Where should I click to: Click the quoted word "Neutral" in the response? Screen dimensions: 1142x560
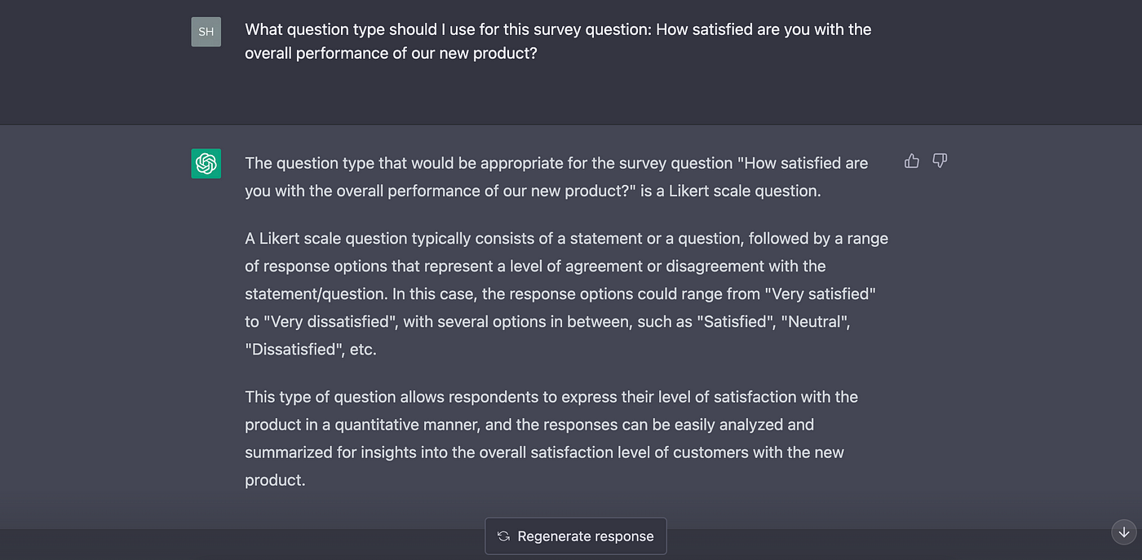pyautogui.click(x=816, y=322)
